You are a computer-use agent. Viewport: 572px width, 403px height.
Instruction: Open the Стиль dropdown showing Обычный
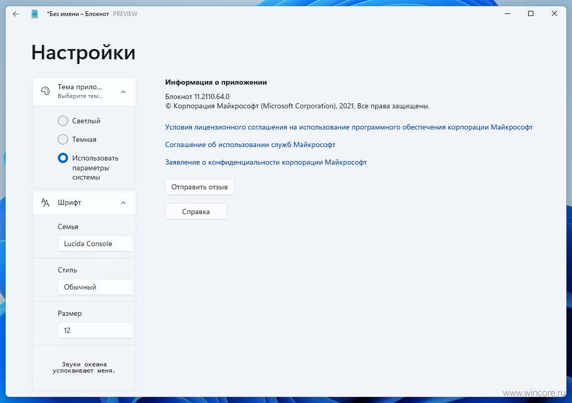click(x=95, y=287)
